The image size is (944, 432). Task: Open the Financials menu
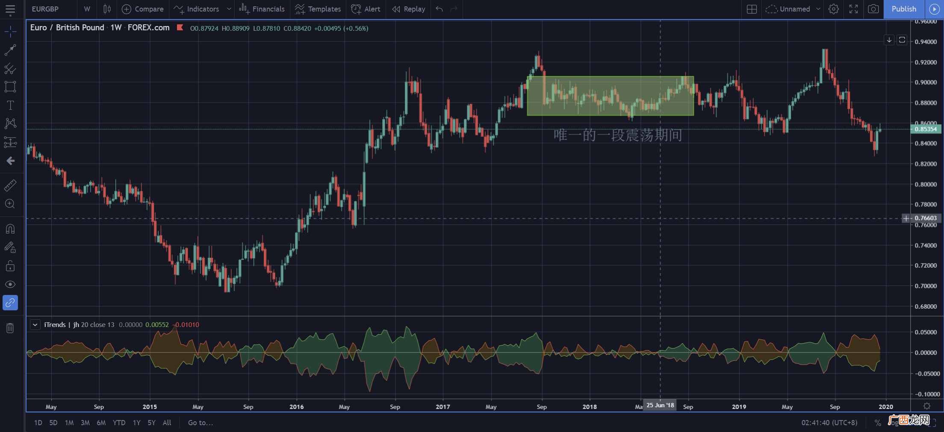[262, 9]
